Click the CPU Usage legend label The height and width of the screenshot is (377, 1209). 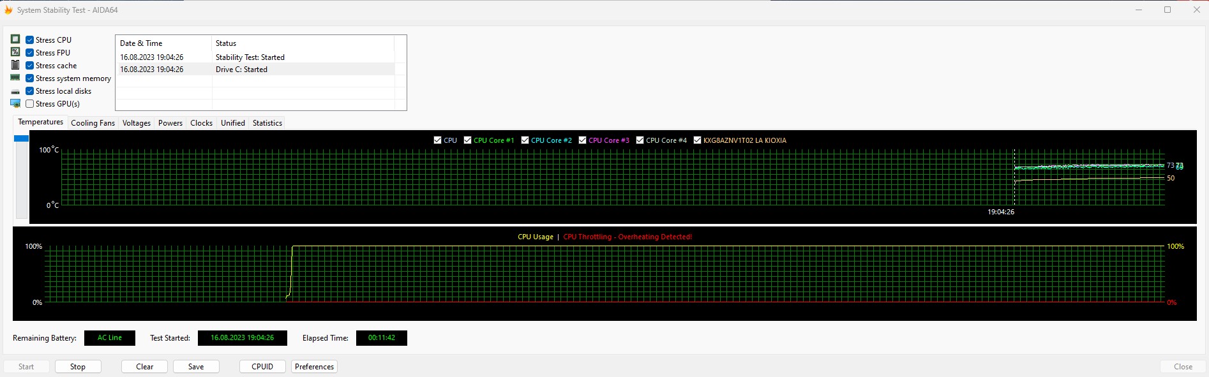point(536,237)
